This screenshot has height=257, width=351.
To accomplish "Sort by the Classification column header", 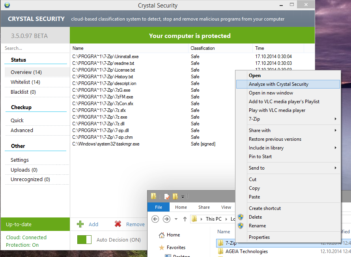I will coord(220,48).
